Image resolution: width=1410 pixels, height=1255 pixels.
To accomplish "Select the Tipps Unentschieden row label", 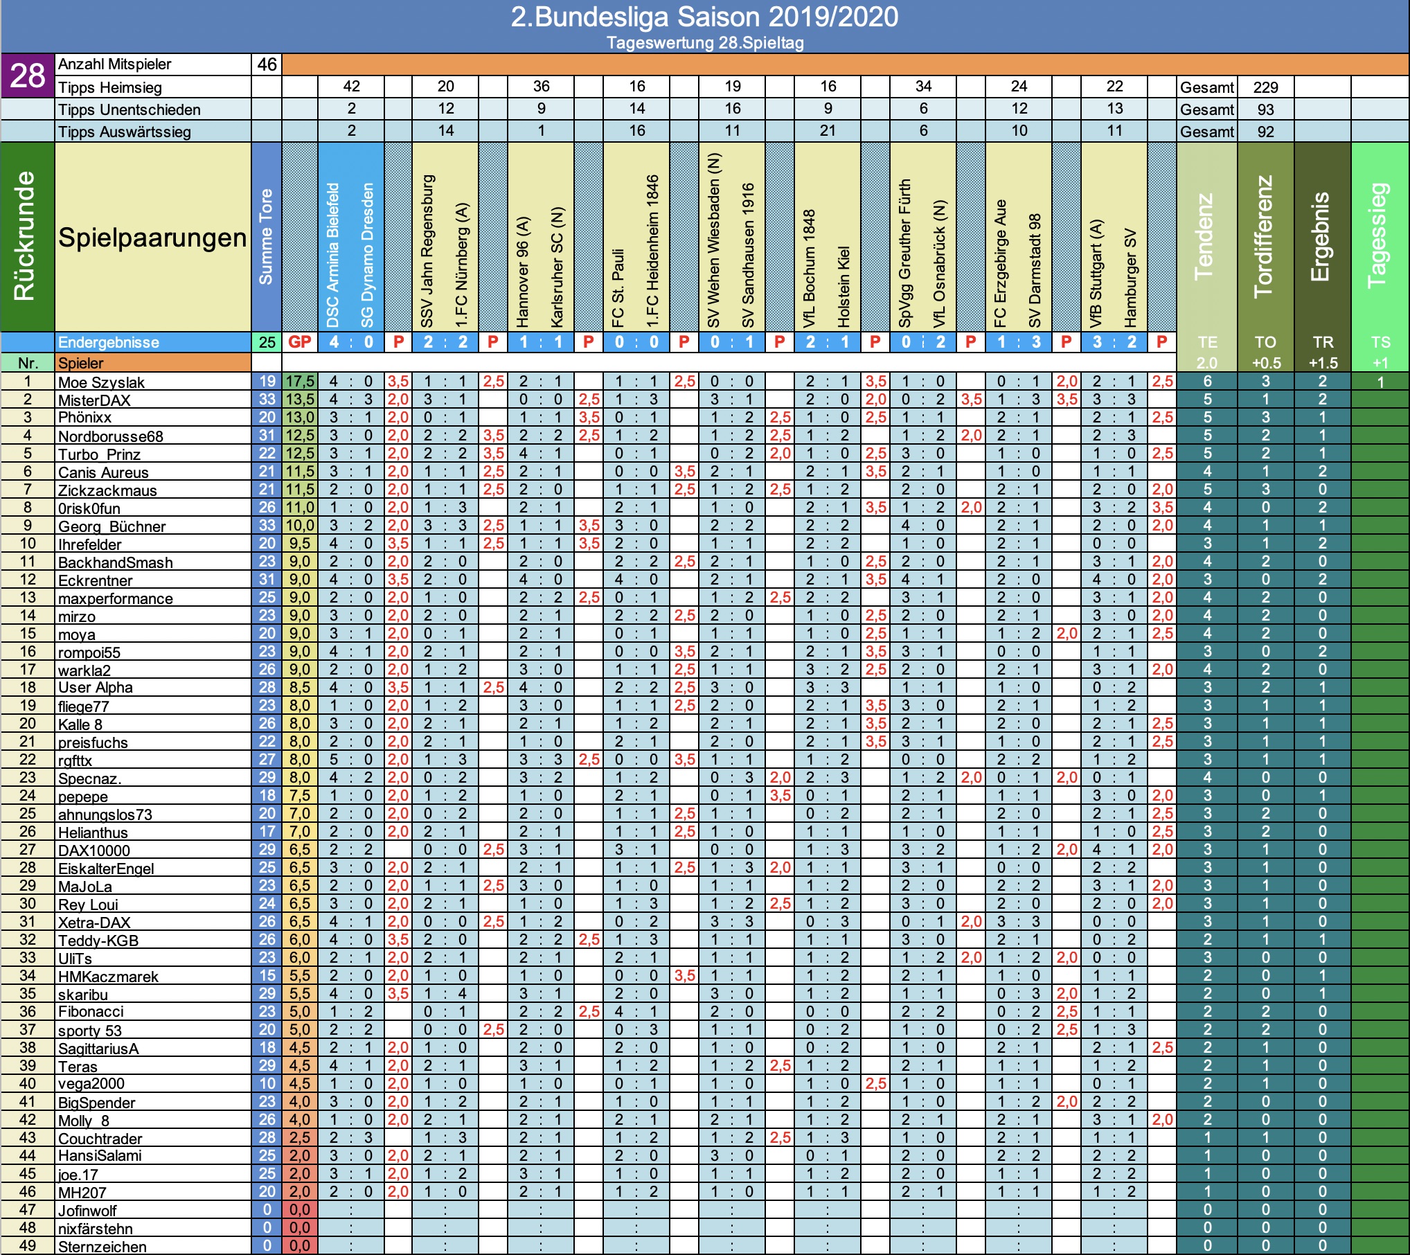I will (153, 109).
